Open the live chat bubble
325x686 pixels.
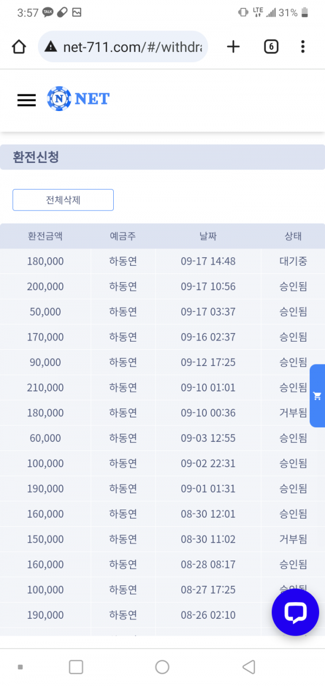point(295,612)
